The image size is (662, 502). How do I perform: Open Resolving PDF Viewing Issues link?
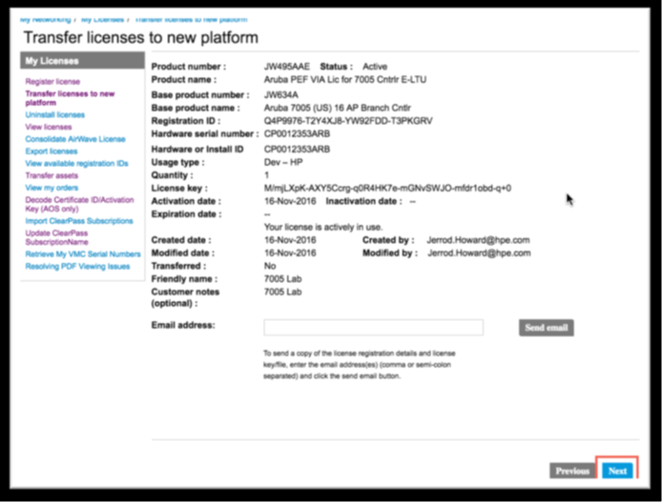coord(77,267)
